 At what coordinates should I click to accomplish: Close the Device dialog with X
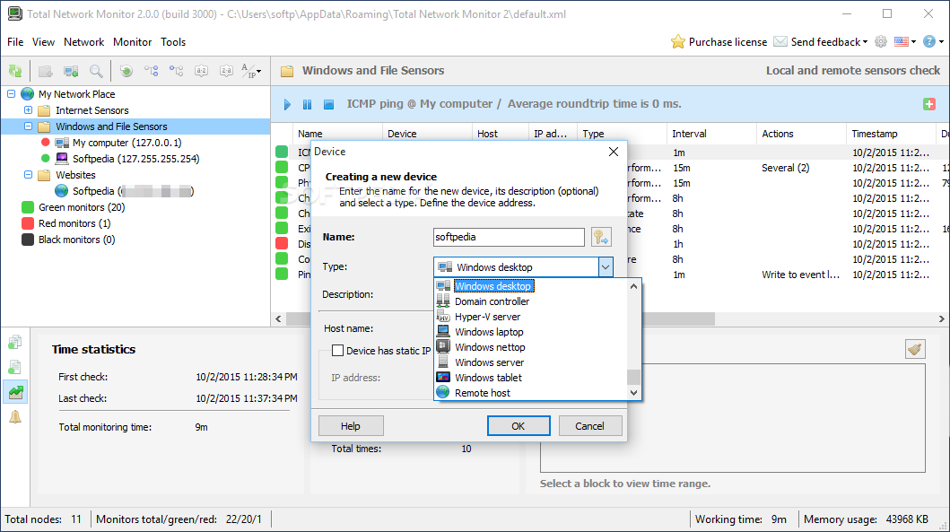coord(613,152)
